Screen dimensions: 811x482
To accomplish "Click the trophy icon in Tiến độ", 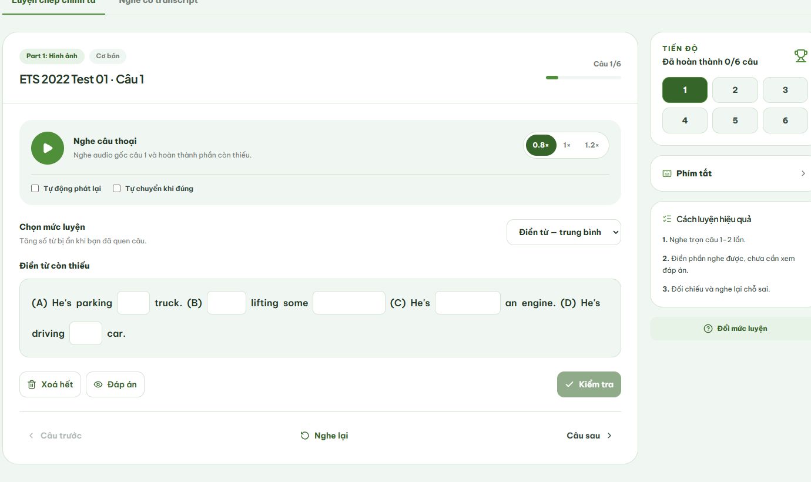I will click(x=800, y=56).
